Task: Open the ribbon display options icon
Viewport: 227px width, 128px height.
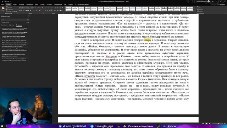Action: point(213,1)
